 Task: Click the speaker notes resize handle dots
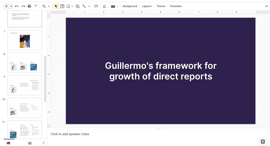pyautogui.click(x=159, y=129)
